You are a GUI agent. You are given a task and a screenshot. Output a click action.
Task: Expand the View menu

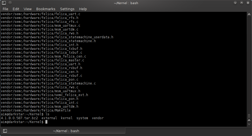[x=28, y=9]
